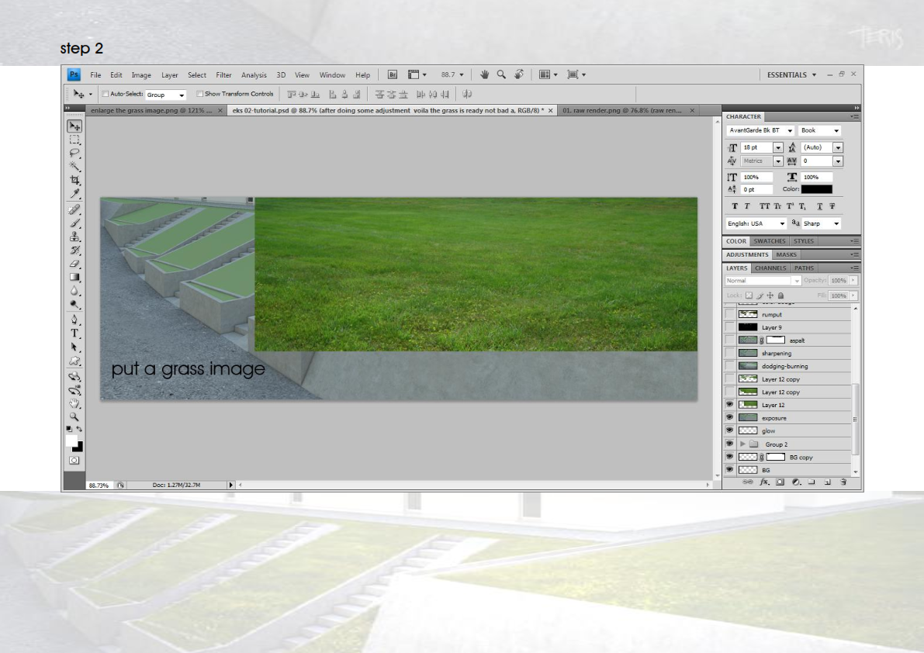This screenshot has width=924, height=653.
Task: Hide the Layer 12 layer
Action: point(729,404)
